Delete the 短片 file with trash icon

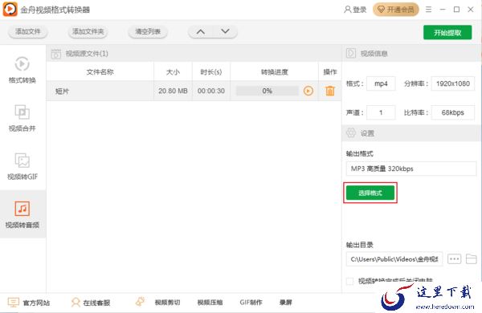tap(330, 91)
